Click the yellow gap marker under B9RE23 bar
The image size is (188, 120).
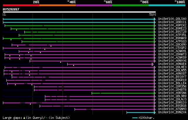point(16,30)
